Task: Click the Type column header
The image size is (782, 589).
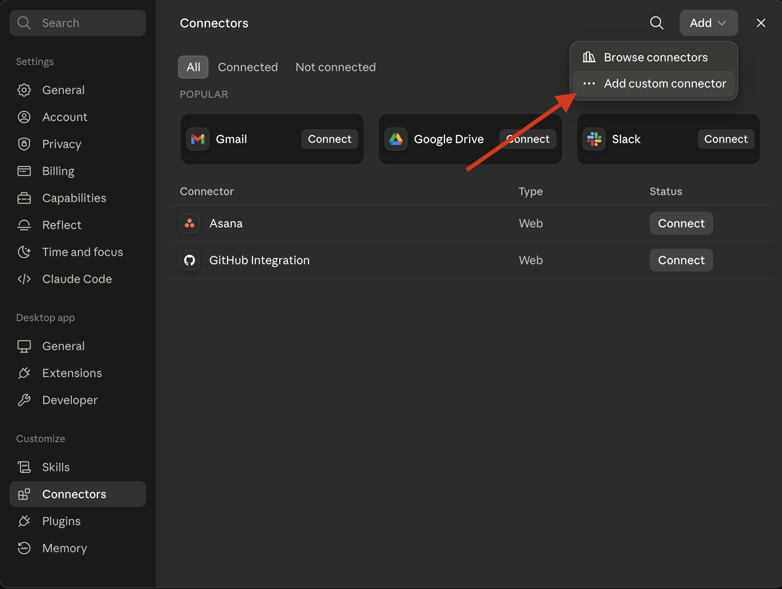Action: [531, 191]
